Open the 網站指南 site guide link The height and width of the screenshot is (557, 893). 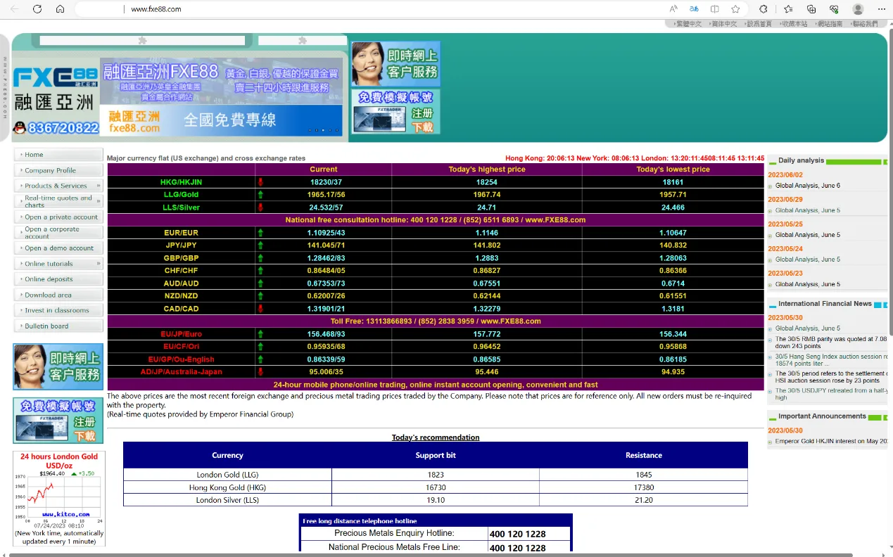click(x=830, y=24)
